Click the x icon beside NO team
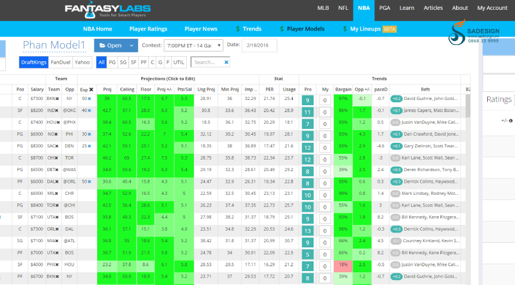Screen dimensions: 515x285 [x=56, y=134]
